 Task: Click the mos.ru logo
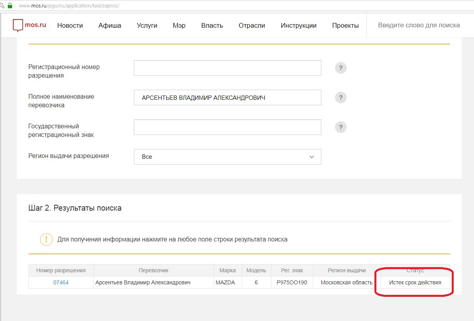tap(29, 25)
